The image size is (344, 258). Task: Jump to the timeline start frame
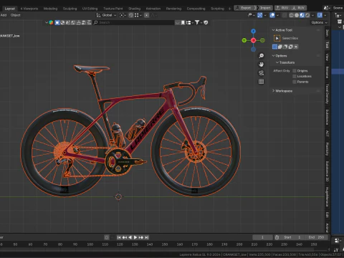[x=119, y=237]
